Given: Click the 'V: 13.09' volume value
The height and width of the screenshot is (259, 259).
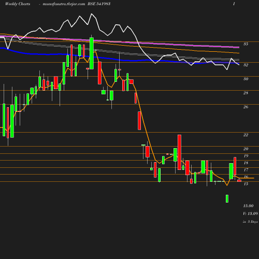Looking at the screenshot, I should coord(250,213).
